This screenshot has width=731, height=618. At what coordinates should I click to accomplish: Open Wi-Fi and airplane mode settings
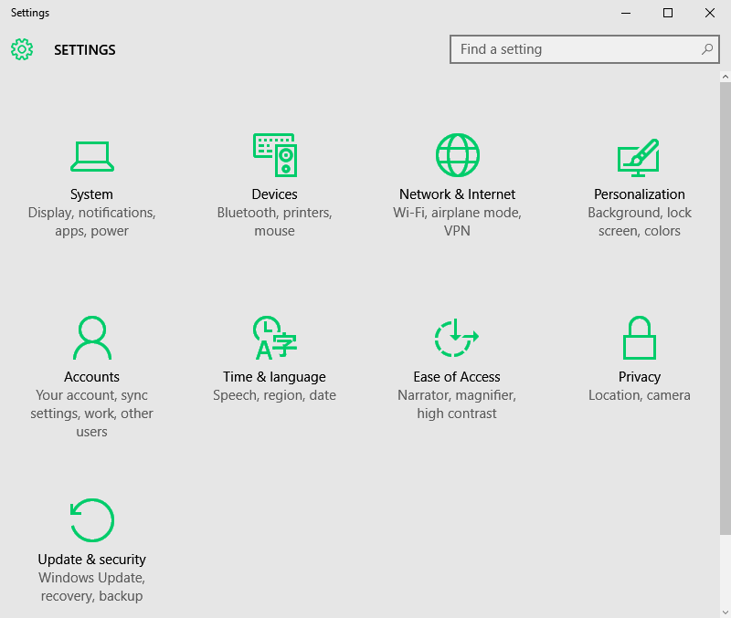coord(457,221)
